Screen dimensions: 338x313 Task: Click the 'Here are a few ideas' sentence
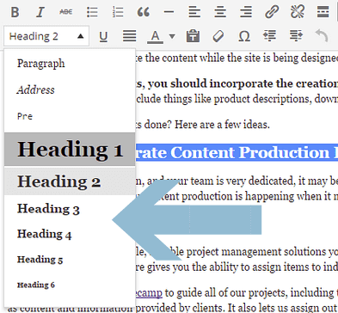[x=222, y=125]
